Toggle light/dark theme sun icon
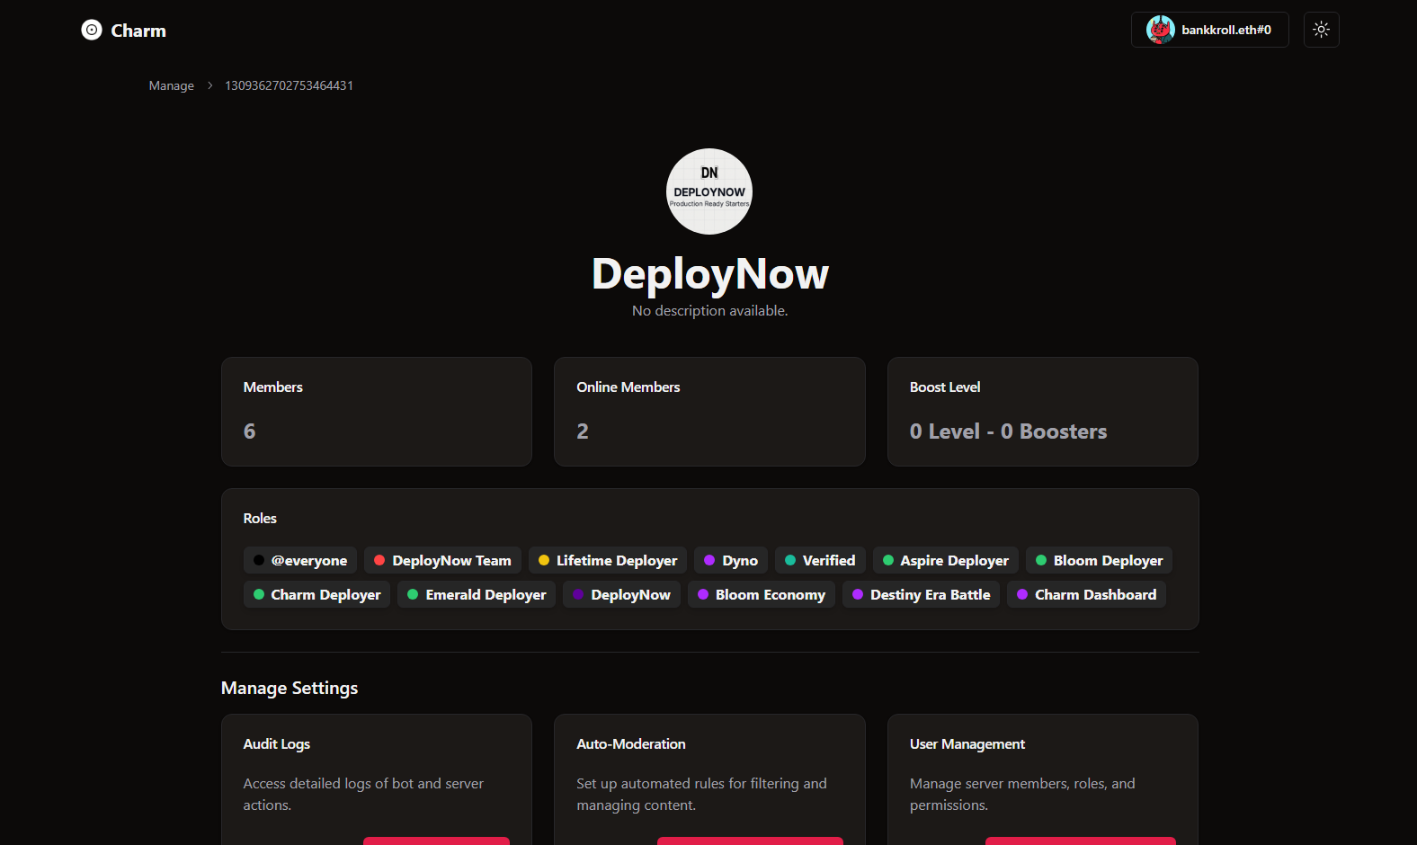This screenshot has width=1417, height=845. 1321,30
